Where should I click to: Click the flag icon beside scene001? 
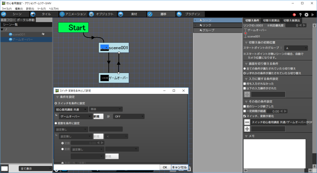tap(43, 34)
